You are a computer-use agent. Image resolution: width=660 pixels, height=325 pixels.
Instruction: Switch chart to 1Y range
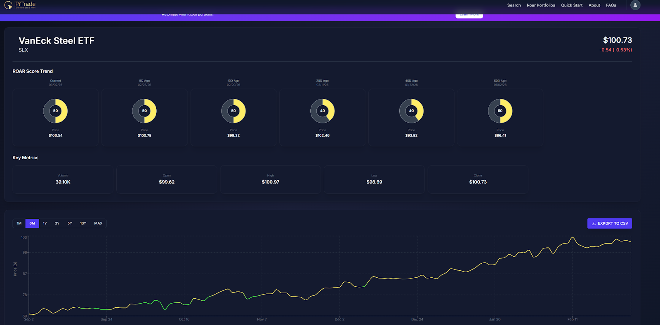45,223
